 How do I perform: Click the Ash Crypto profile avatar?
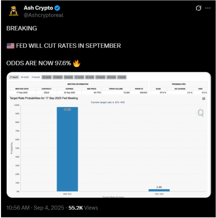[13, 12]
